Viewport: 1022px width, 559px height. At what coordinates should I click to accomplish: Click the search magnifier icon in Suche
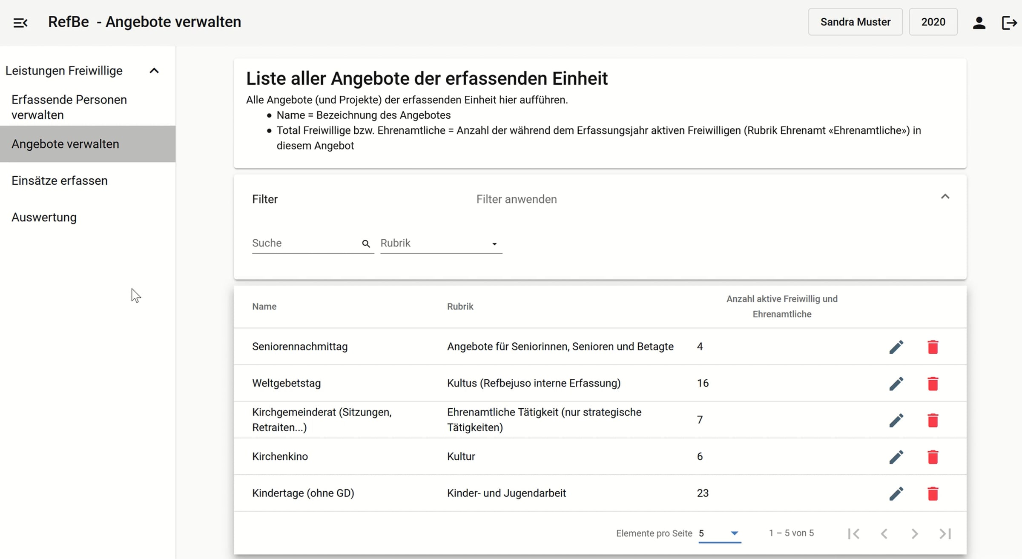366,244
